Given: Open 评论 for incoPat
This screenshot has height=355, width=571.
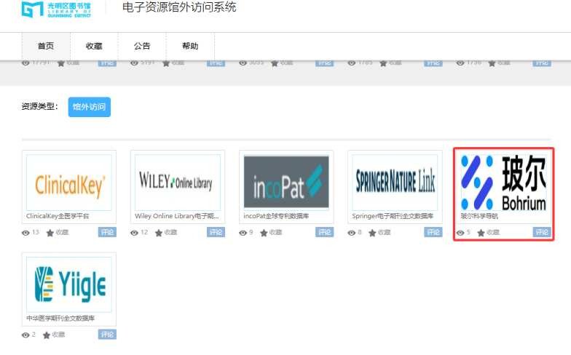Looking at the screenshot, I should click(x=325, y=232).
